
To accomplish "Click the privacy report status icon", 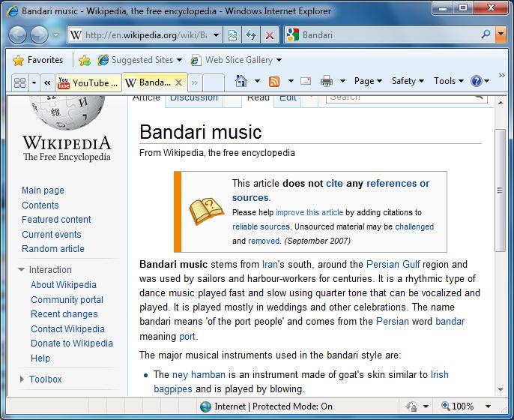I will (411, 406).
